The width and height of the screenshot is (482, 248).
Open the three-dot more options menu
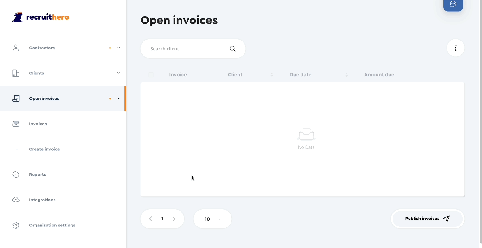point(455,48)
